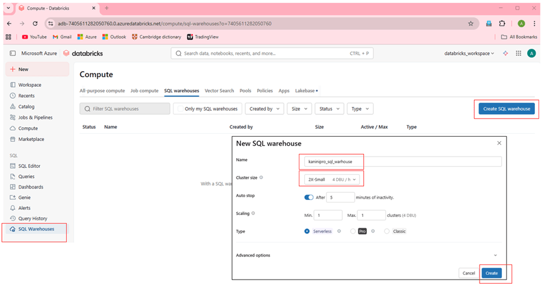Viewport: 544px width, 291px height.
Task: Open the Marketplace sidebar icon
Action: [x=13, y=139]
